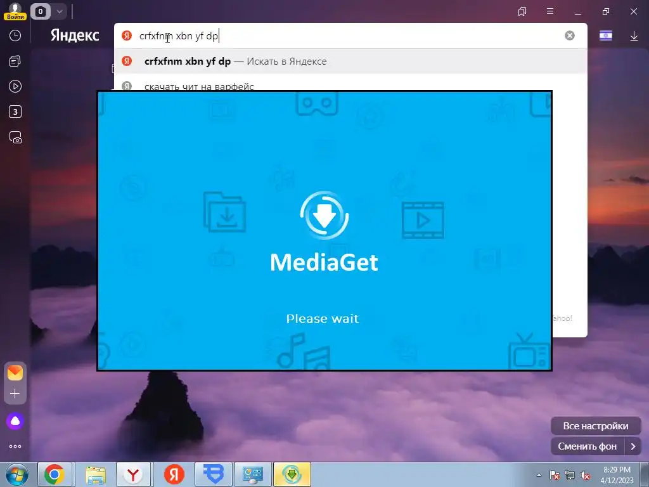Expand the arrow beside Сменить фон

click(633, 446)
